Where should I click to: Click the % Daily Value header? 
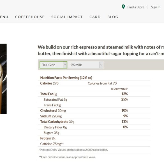coord(119,89)
